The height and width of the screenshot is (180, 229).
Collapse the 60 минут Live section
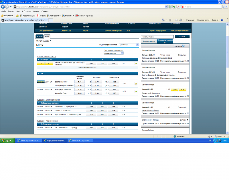coord(39,60)
